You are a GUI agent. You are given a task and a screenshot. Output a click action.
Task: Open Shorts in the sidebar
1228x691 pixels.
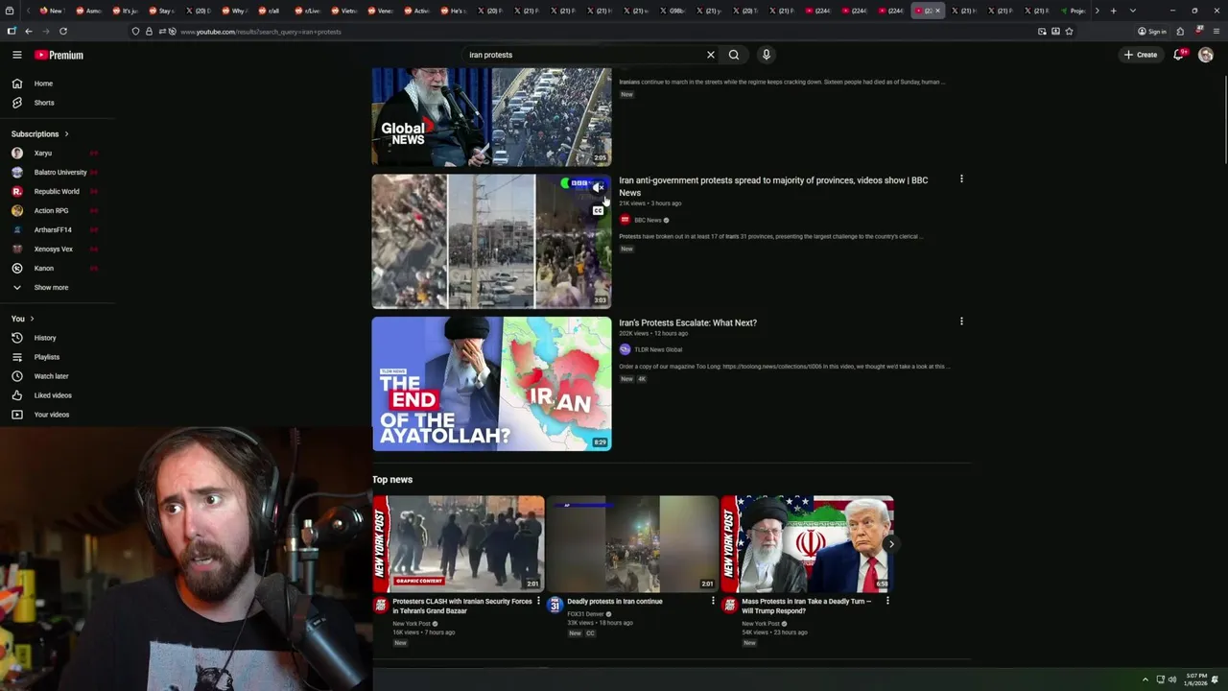(58, 103)
